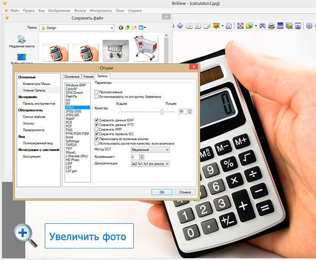Click the scanner icon in toolbar

coord(280,26)
